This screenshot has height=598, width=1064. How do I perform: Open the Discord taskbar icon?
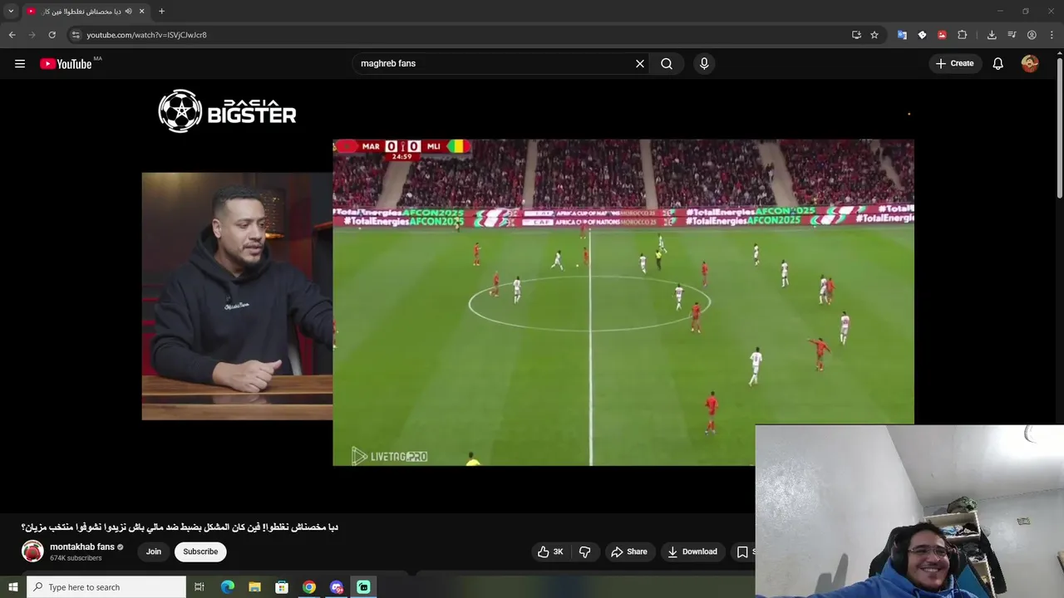click(x=337, y=587)
